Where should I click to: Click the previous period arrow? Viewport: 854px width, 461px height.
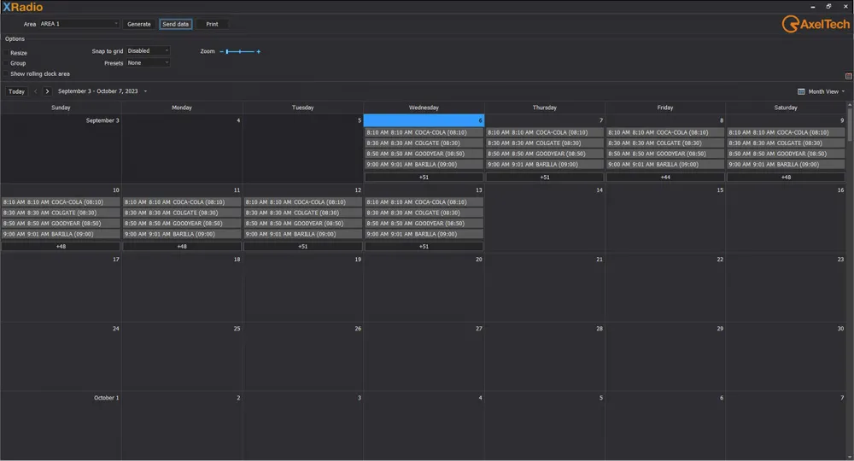tap(36, 91)
